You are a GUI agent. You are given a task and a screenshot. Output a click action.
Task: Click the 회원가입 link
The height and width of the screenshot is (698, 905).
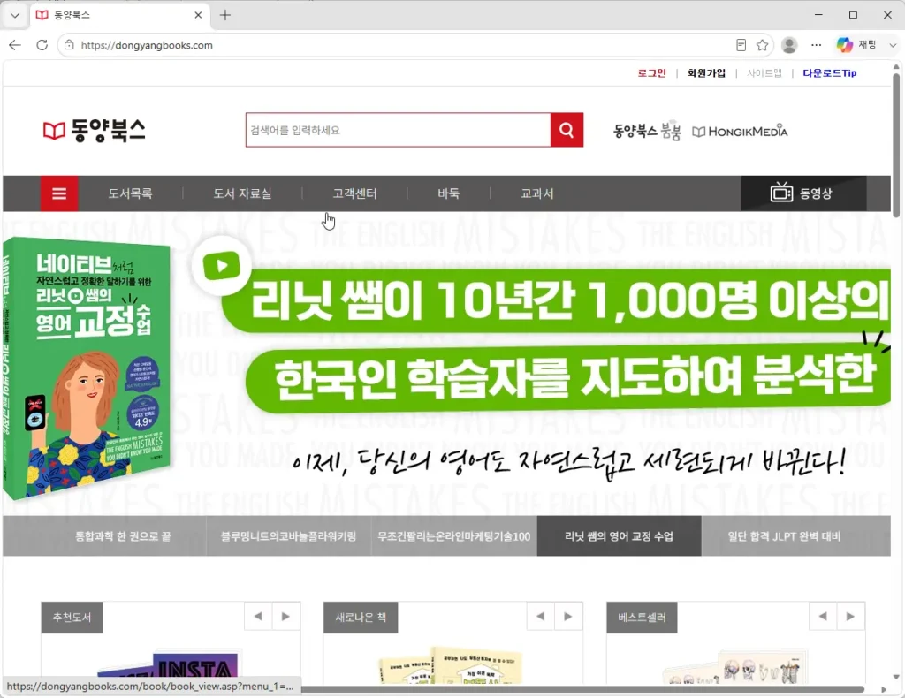[706, 73]
